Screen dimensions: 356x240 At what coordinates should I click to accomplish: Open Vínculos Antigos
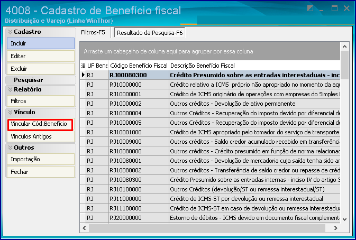(x=41, y=136)
